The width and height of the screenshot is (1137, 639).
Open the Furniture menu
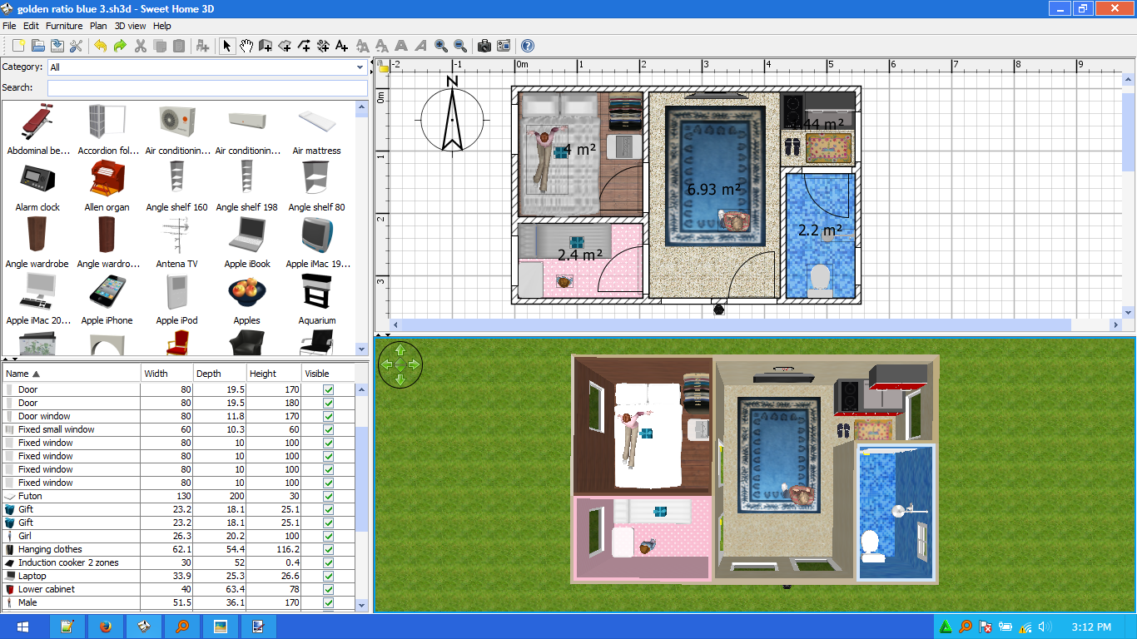coord(64,26)
